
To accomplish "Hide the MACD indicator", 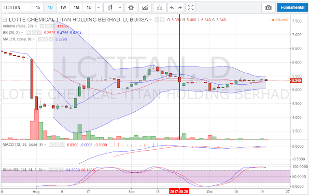I will pos(52,144).
